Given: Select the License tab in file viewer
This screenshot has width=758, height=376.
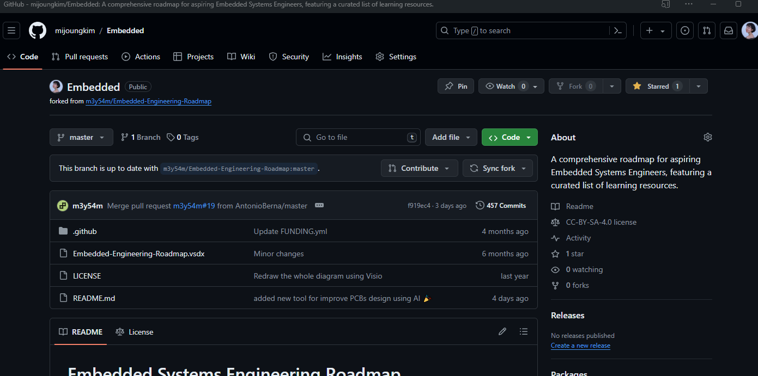Looking at the screenshot, I should point(135,331).
